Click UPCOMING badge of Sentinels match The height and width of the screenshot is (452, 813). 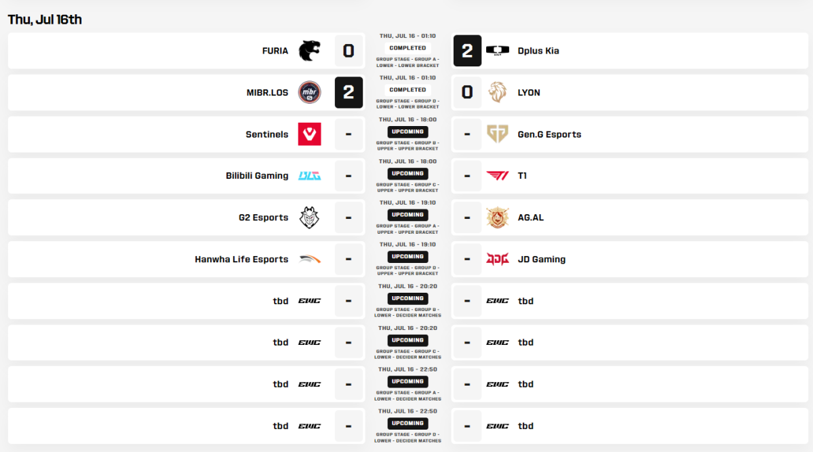pos(408,131)
